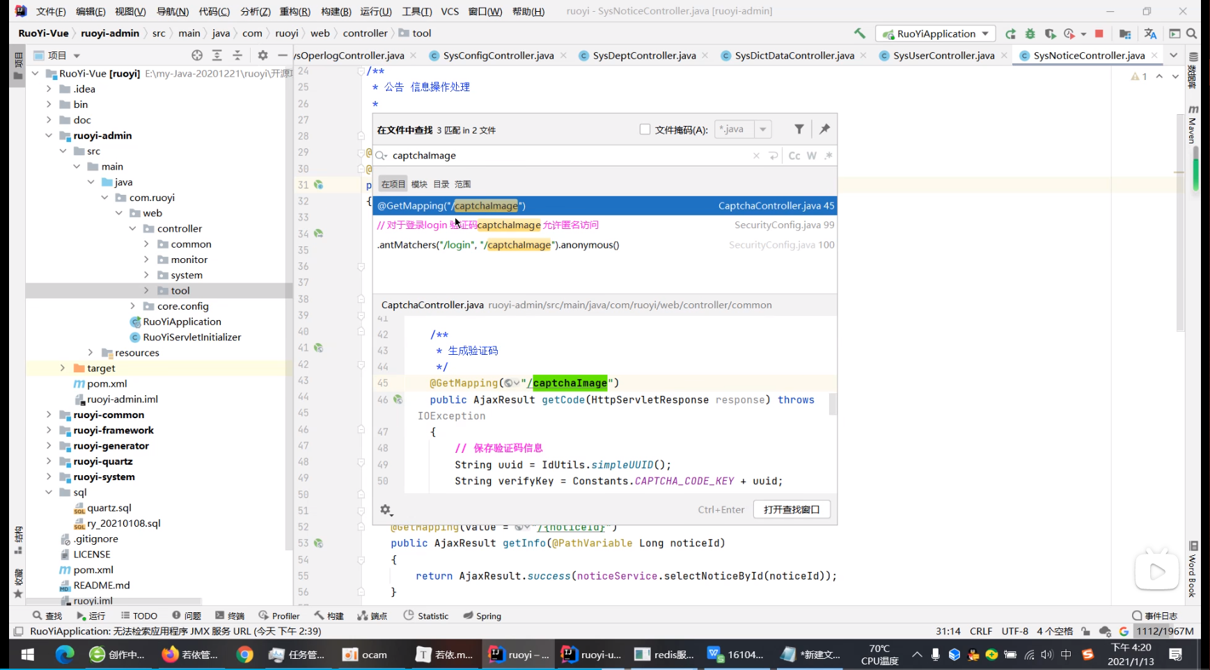Switch to SysConfigController.java tab
The height and width of the screenshot is (670, 1210).
[x=498, y=55]
